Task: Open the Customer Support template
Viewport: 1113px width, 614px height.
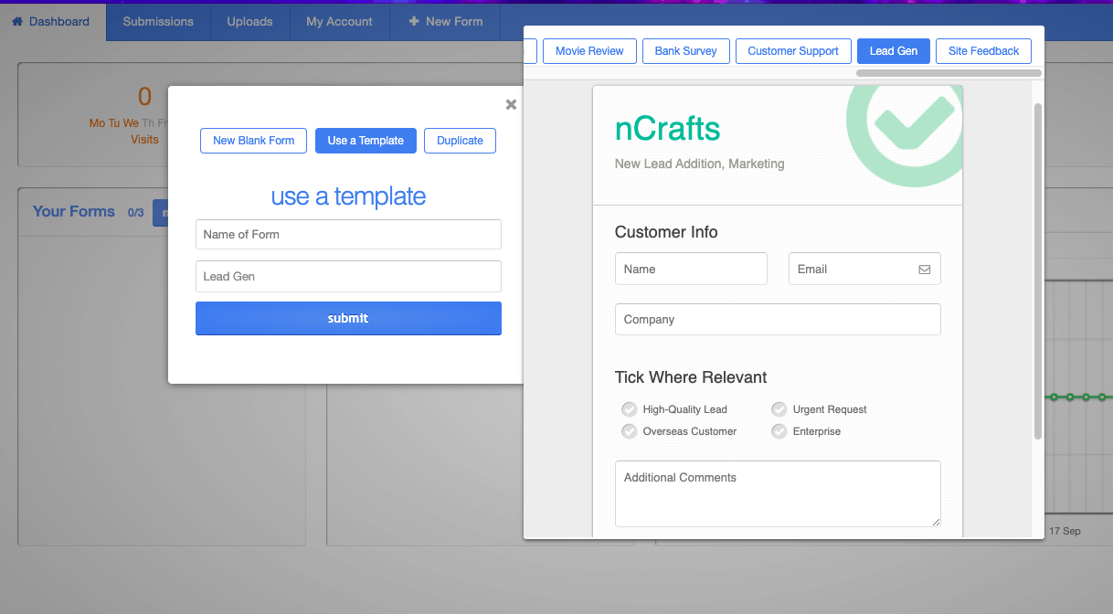Action: tap(793, 51)
